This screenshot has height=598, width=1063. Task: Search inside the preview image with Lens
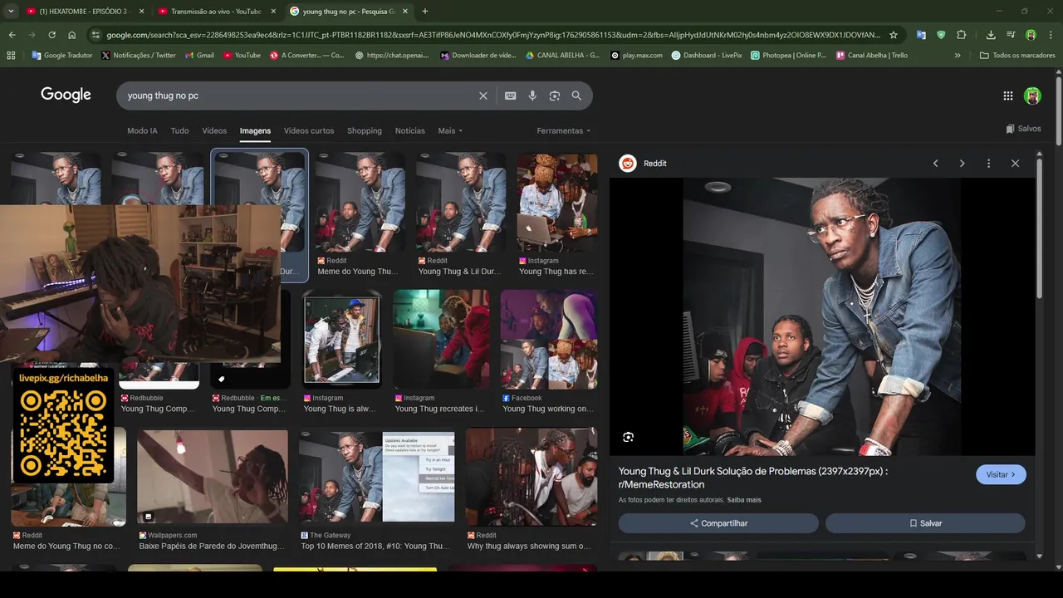coord(628,437)
